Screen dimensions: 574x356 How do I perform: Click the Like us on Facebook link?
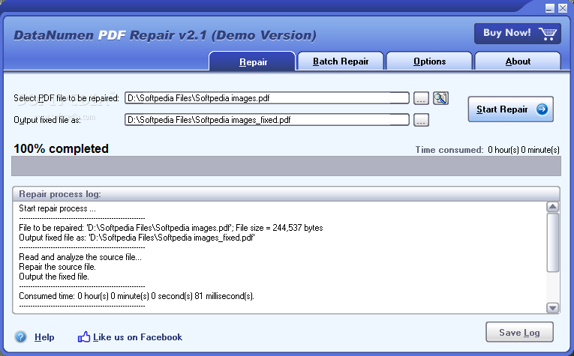137,337
